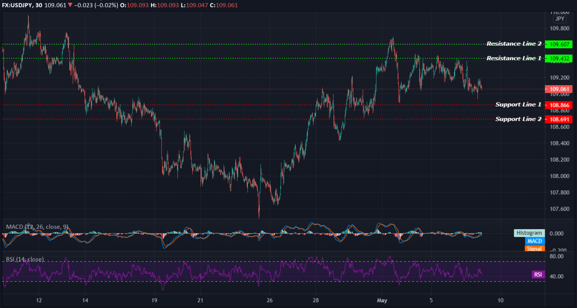The image size is (577, 308).
Task: Click the 109.061 current price label
Action: (x=559, y=89)
